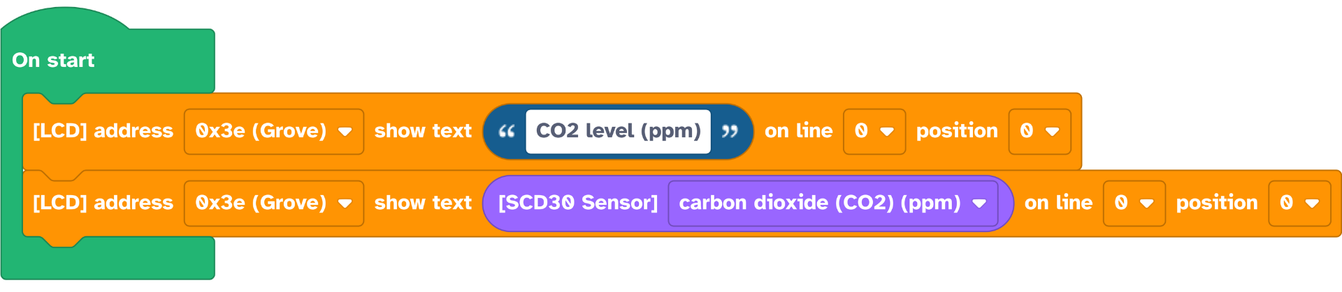Open address dropdown in first LCD block
1342x292 pixels.
[273, 131]
